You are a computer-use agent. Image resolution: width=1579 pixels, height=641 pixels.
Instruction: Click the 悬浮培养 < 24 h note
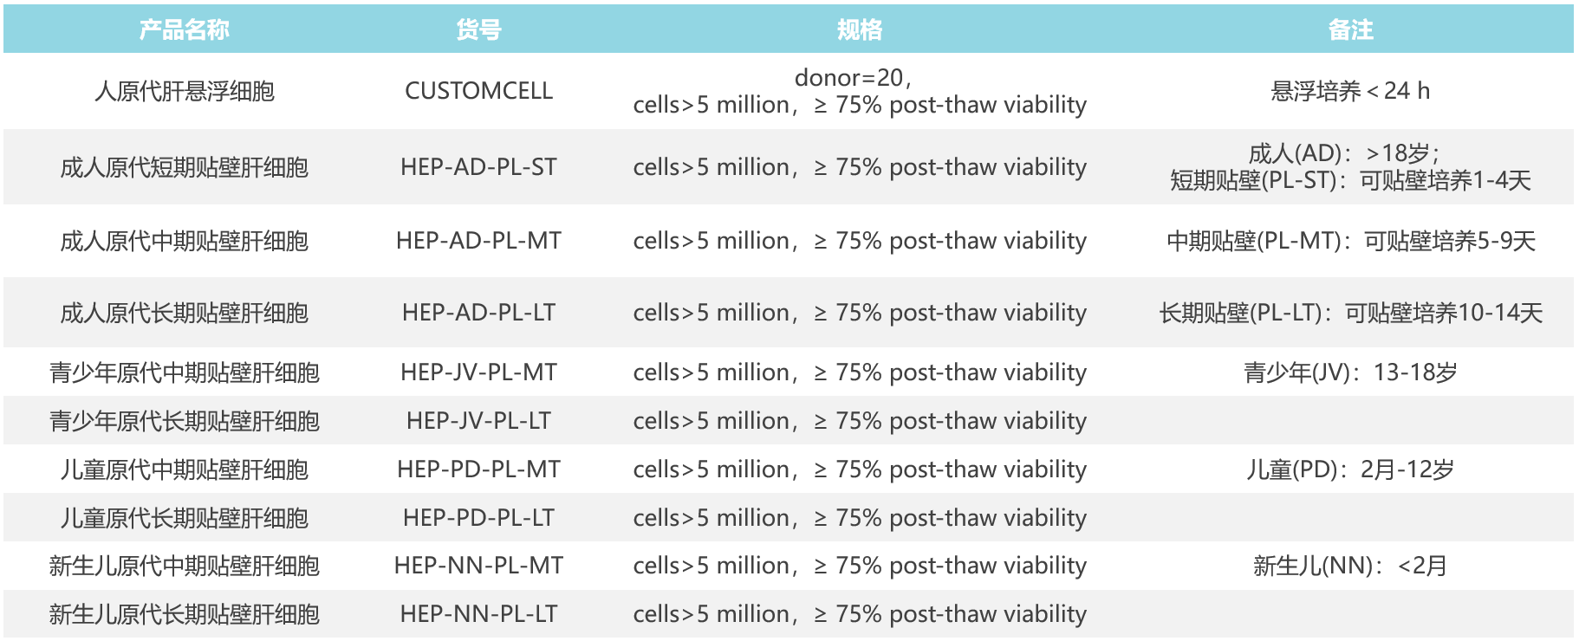(1350, 91)
